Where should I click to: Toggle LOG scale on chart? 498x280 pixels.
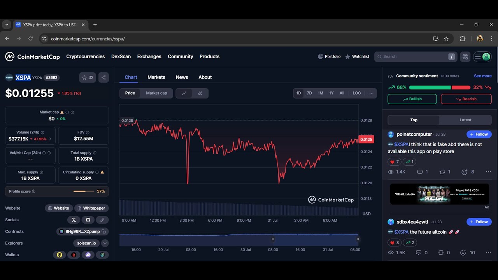(x=357, y=93)
